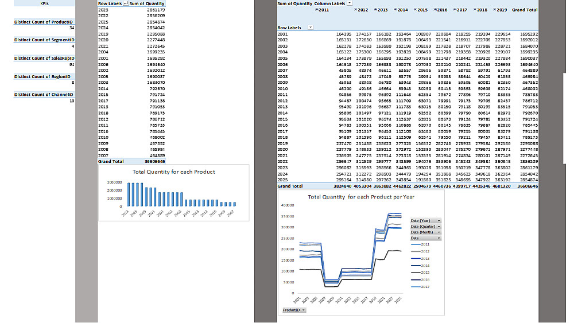Select cell value 2856209 in left pivot
The height and width of the screenshot is (323, 574).
156,15
